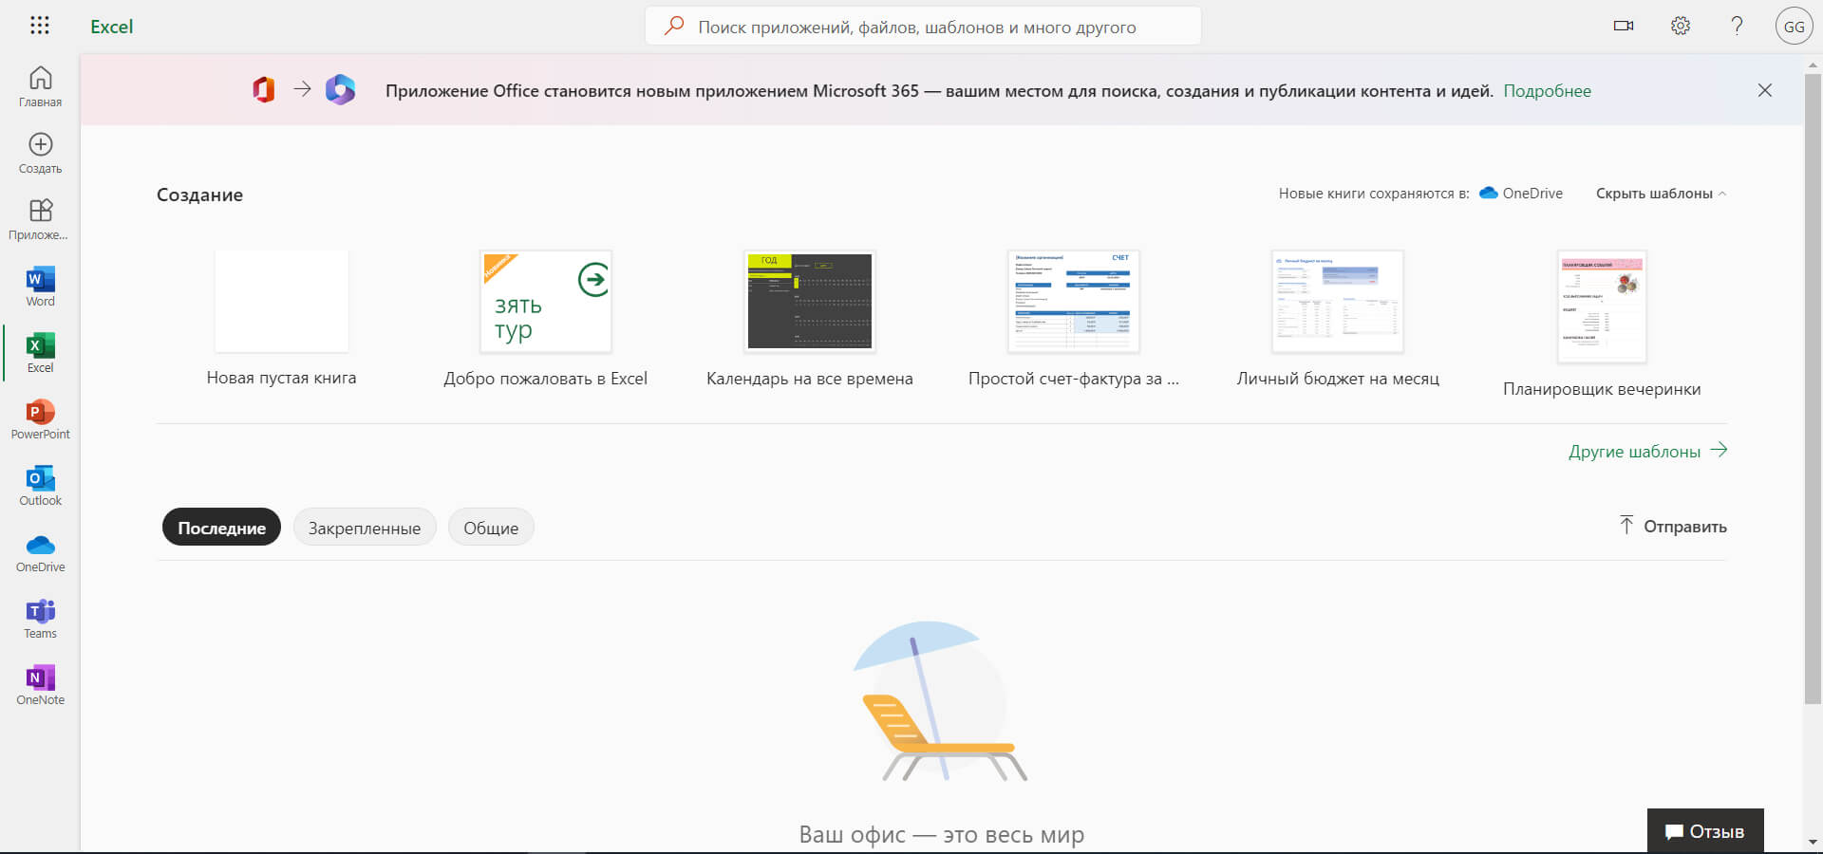The image size is (1823, 854).
Task: Open the app launcher grid
Action: 39,26
